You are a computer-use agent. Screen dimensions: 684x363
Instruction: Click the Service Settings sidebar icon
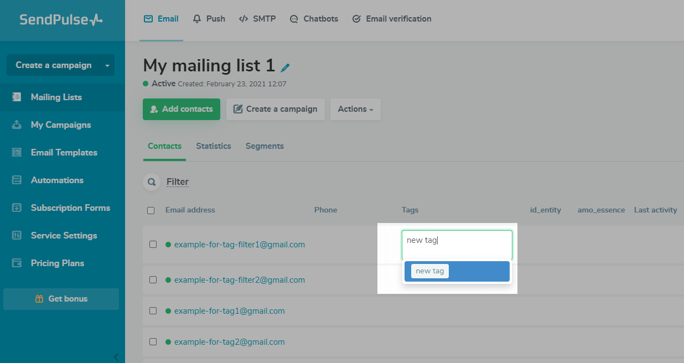(17, 236)
